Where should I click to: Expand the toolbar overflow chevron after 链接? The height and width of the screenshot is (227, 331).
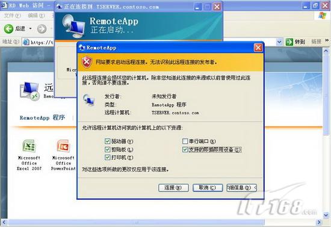[x=327, y=40]
